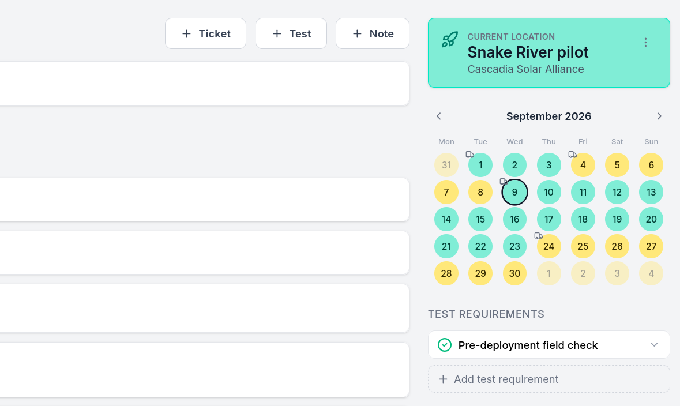The height and width of the screenshot is (406, 680).
Task: Click Add test requirement
Action: click(549, 379)
